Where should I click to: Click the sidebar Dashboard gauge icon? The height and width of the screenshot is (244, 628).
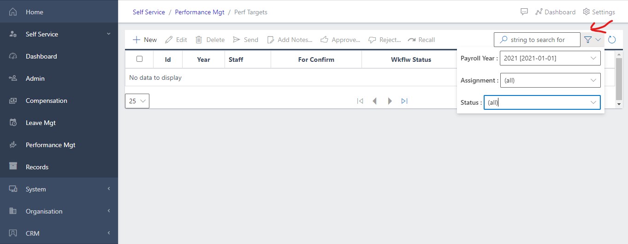coord(13,56)
